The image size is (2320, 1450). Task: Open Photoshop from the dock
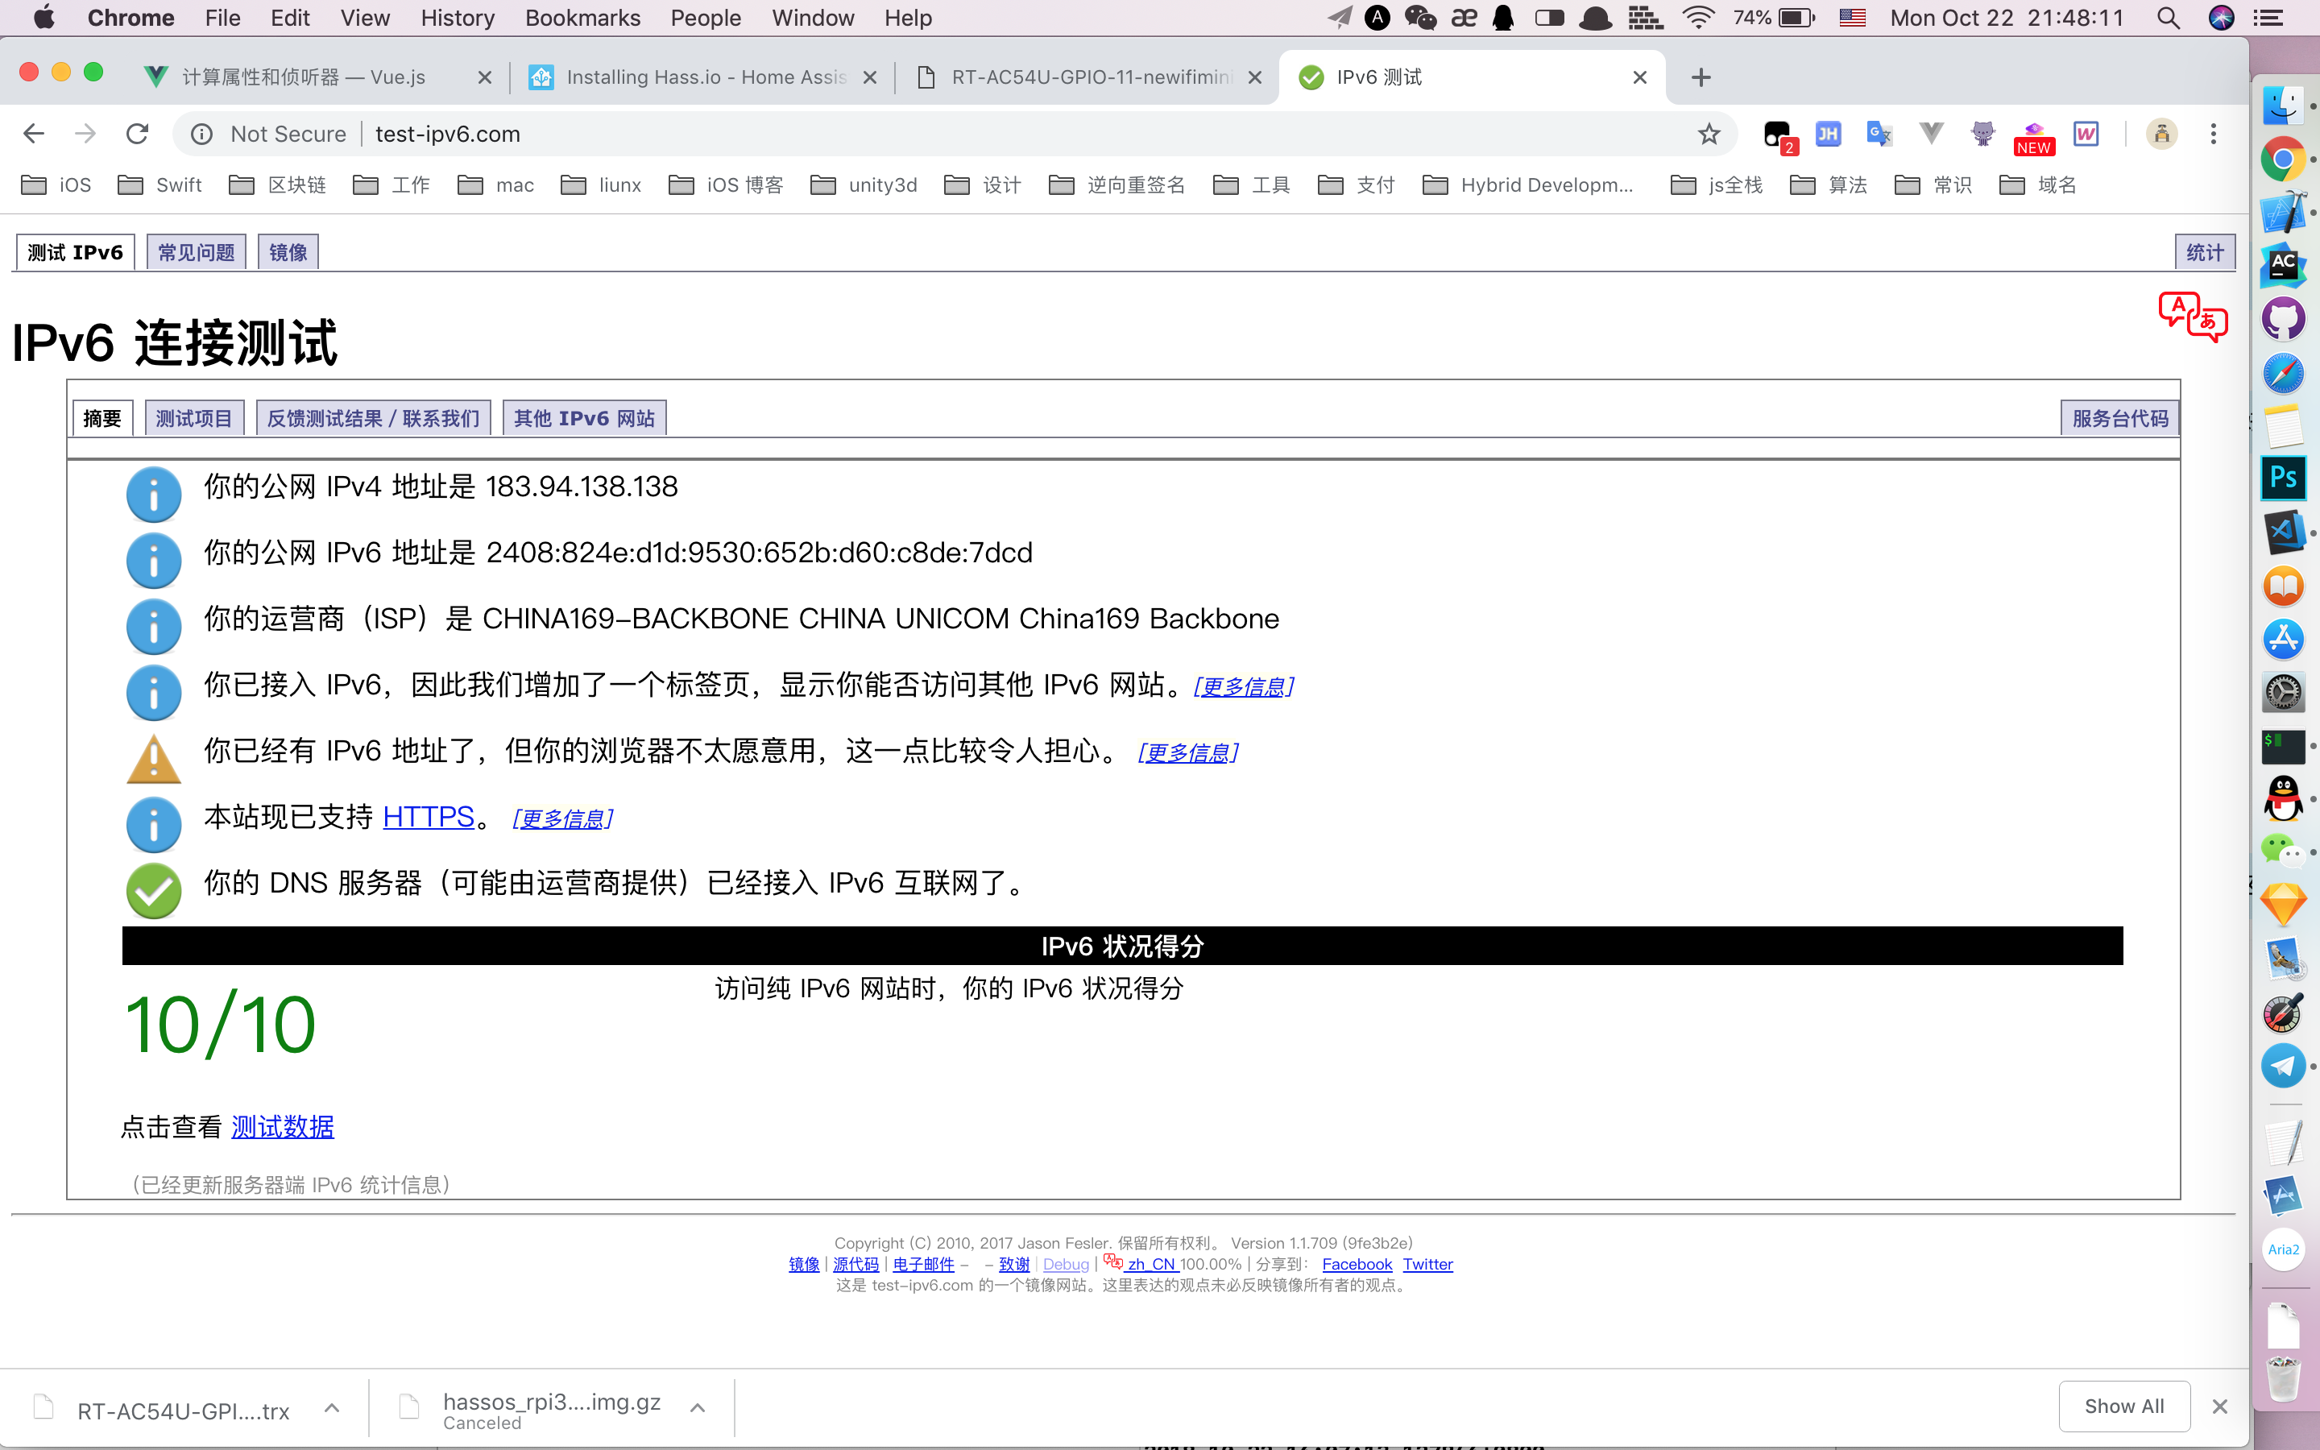tap(2283, 478)
